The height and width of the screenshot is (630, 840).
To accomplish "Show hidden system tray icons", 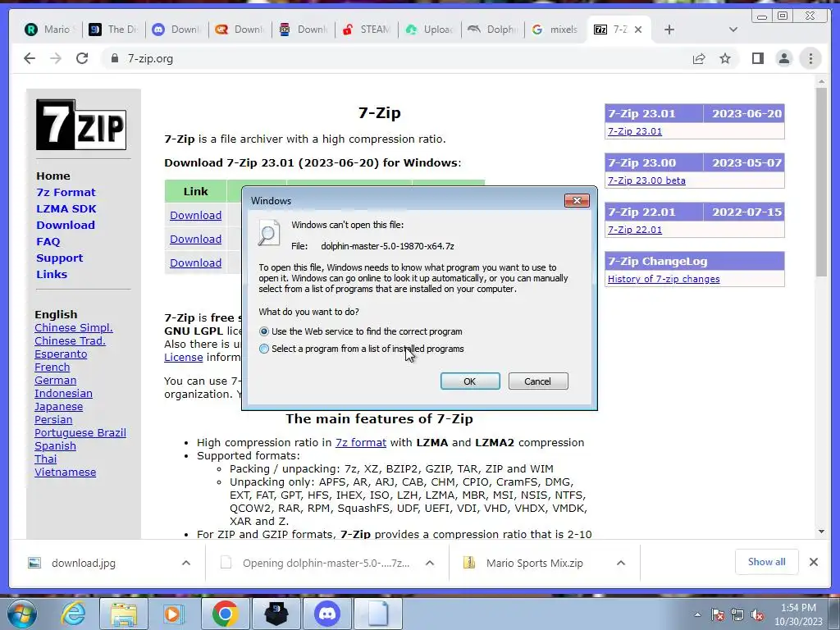I will click(697, 615).
